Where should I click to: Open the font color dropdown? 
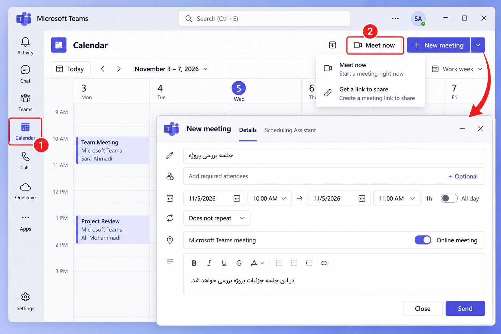pos(257,263)
